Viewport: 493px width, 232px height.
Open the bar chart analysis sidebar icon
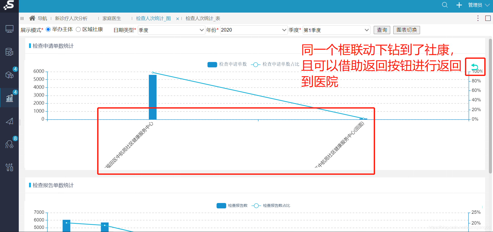click(10, 98)
